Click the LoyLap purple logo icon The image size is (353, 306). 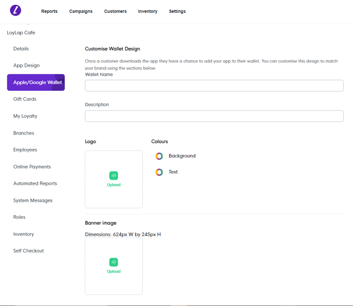click(15, 10)
